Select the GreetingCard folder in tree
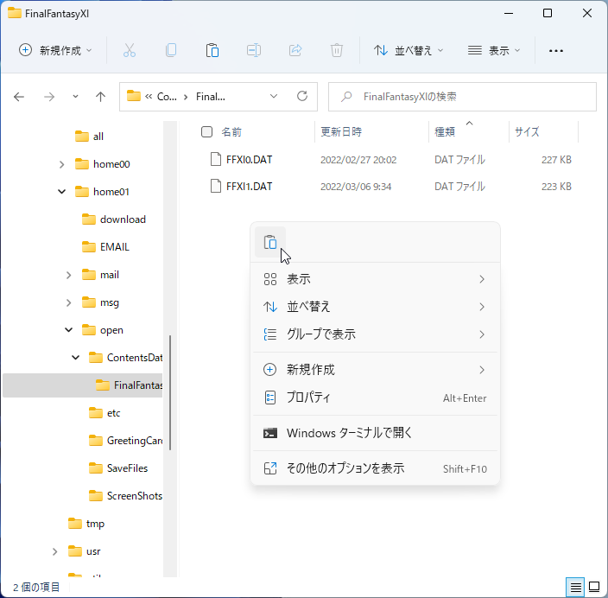 coord(125,441)
